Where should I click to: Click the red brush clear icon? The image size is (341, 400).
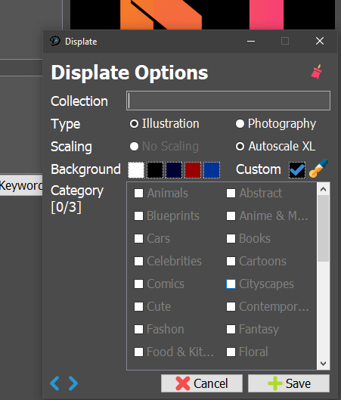[317, 72]
